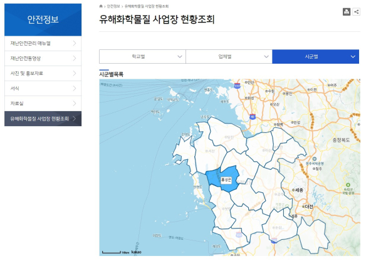Click the print icon beside the page title
Image resolution: width=376 pixels, height=266 pixels.
pyautogui.click(x=347, y=12)
